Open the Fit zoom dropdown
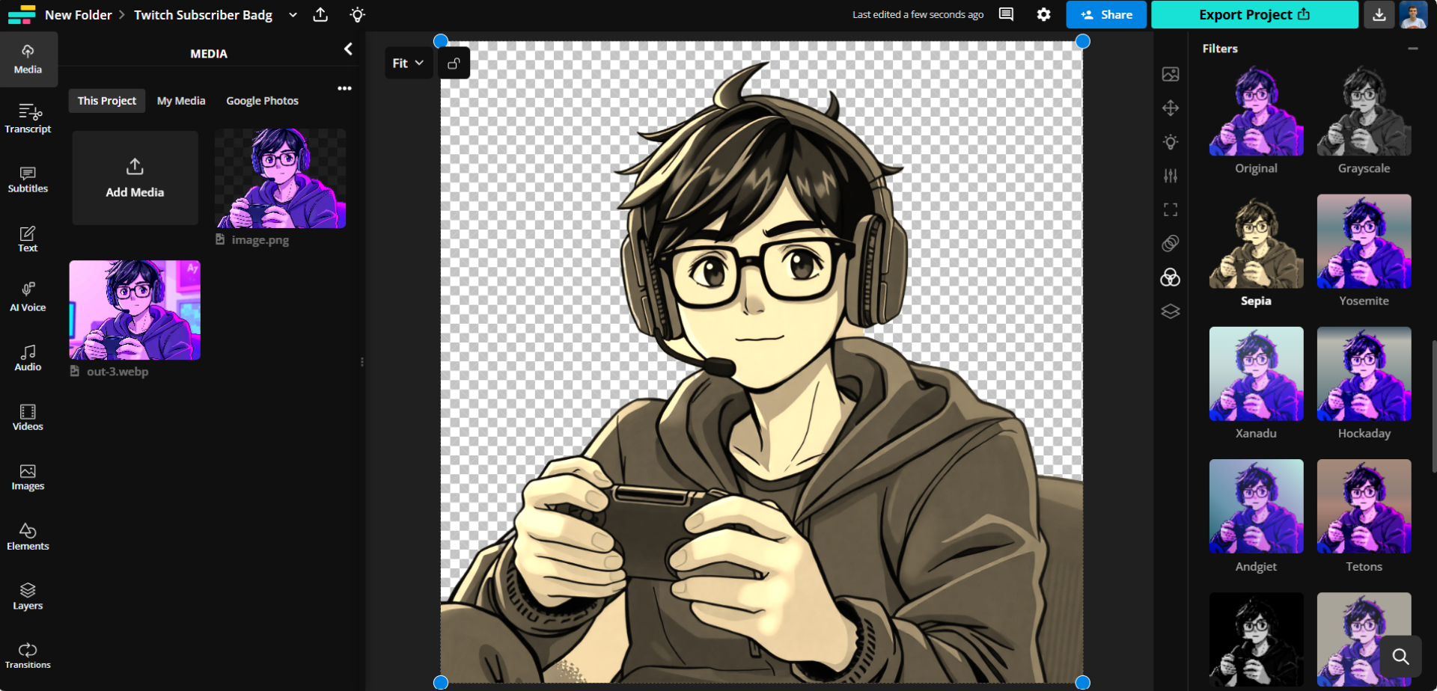Viewport: 1437px width, 691px height. pos(408,63)
